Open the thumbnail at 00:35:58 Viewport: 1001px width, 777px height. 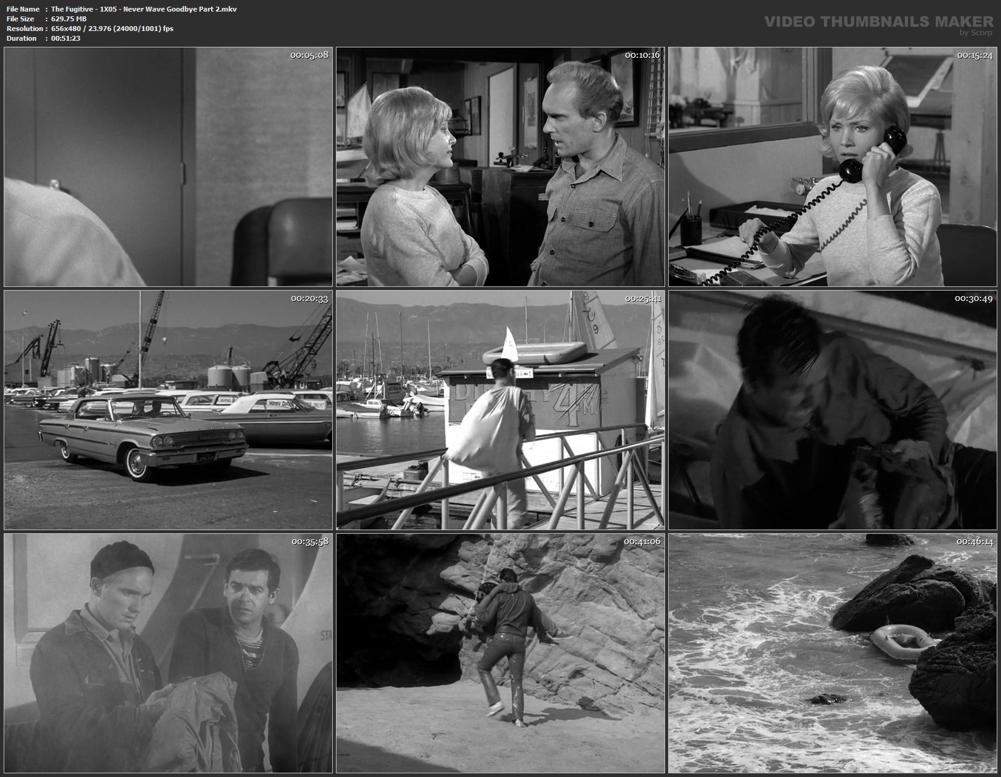coord(169,653)
